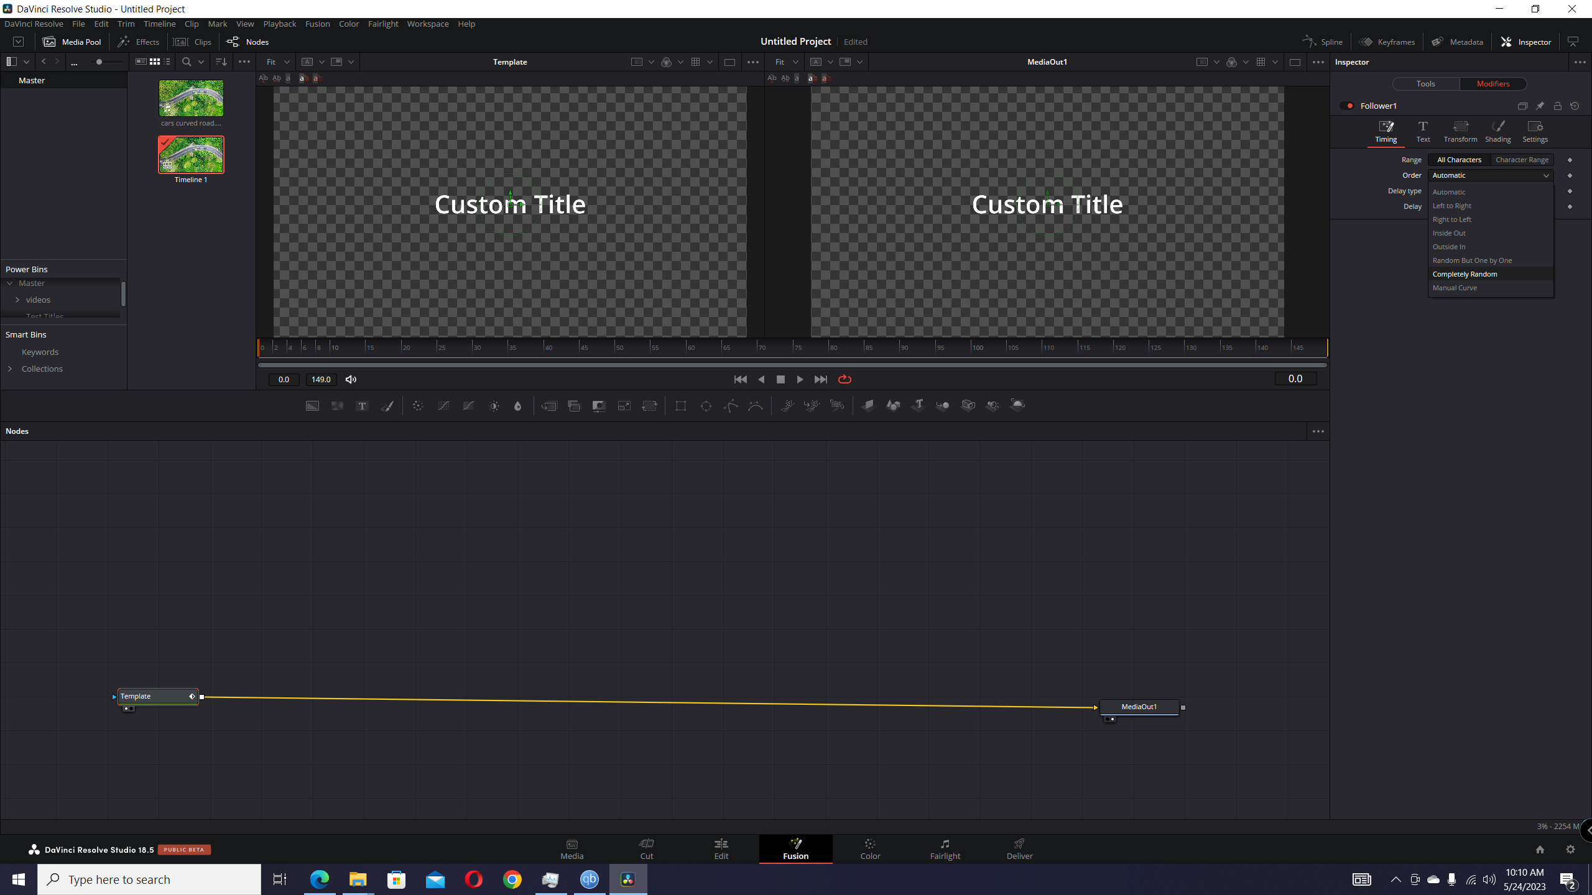Add a Color Corrector node
This screenshot has width=1592, height=895.
click(x=418, y=406)
